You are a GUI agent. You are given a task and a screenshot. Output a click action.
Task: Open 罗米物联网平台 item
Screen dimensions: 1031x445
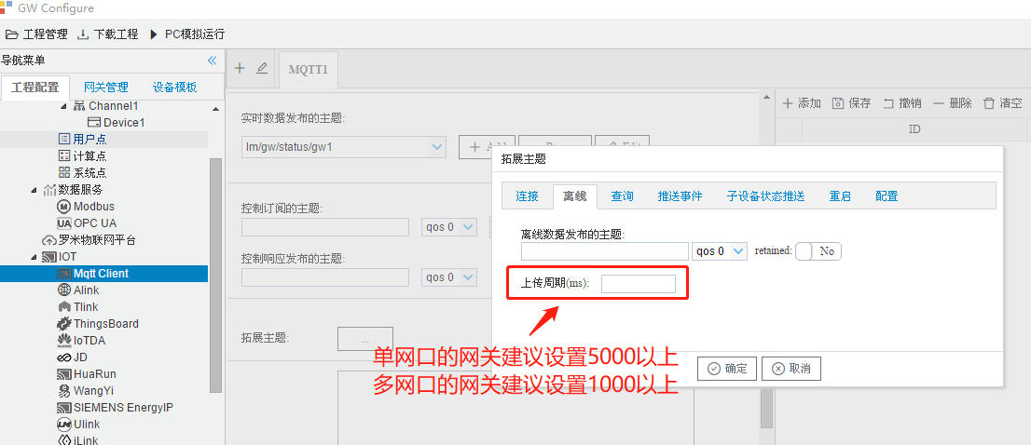[x=89, y=240]
